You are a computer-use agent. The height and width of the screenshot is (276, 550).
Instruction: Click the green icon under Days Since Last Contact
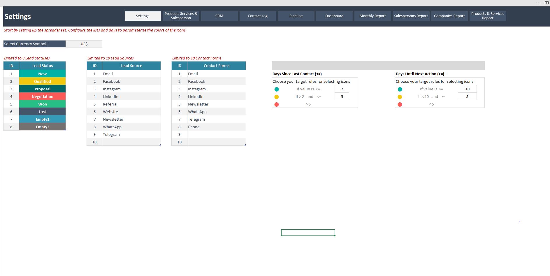point(277,89)
